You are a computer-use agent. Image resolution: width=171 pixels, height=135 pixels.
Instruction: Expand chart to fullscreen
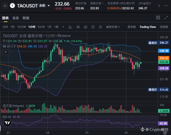(x=166, y=18)
